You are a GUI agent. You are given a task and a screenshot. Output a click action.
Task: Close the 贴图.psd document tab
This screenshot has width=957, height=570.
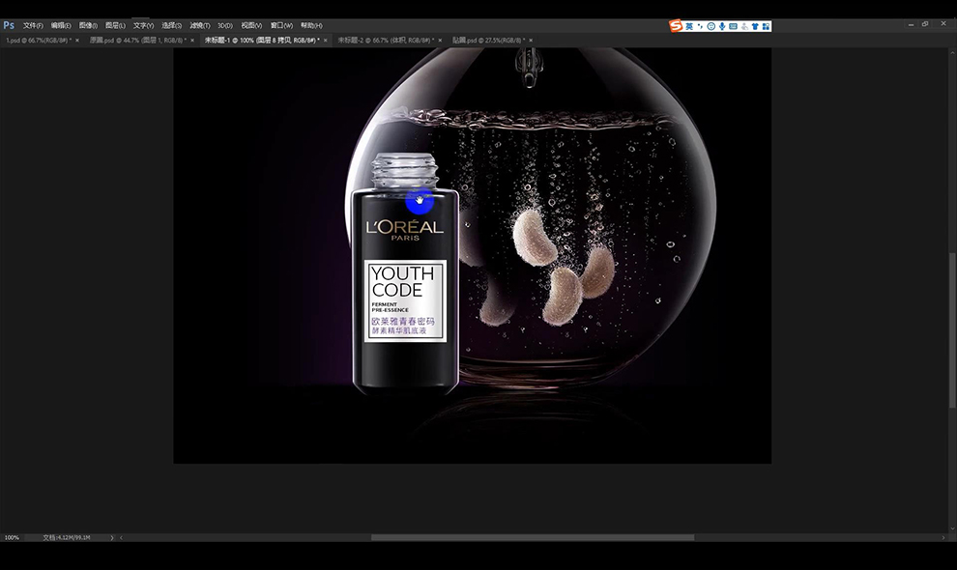531,41
